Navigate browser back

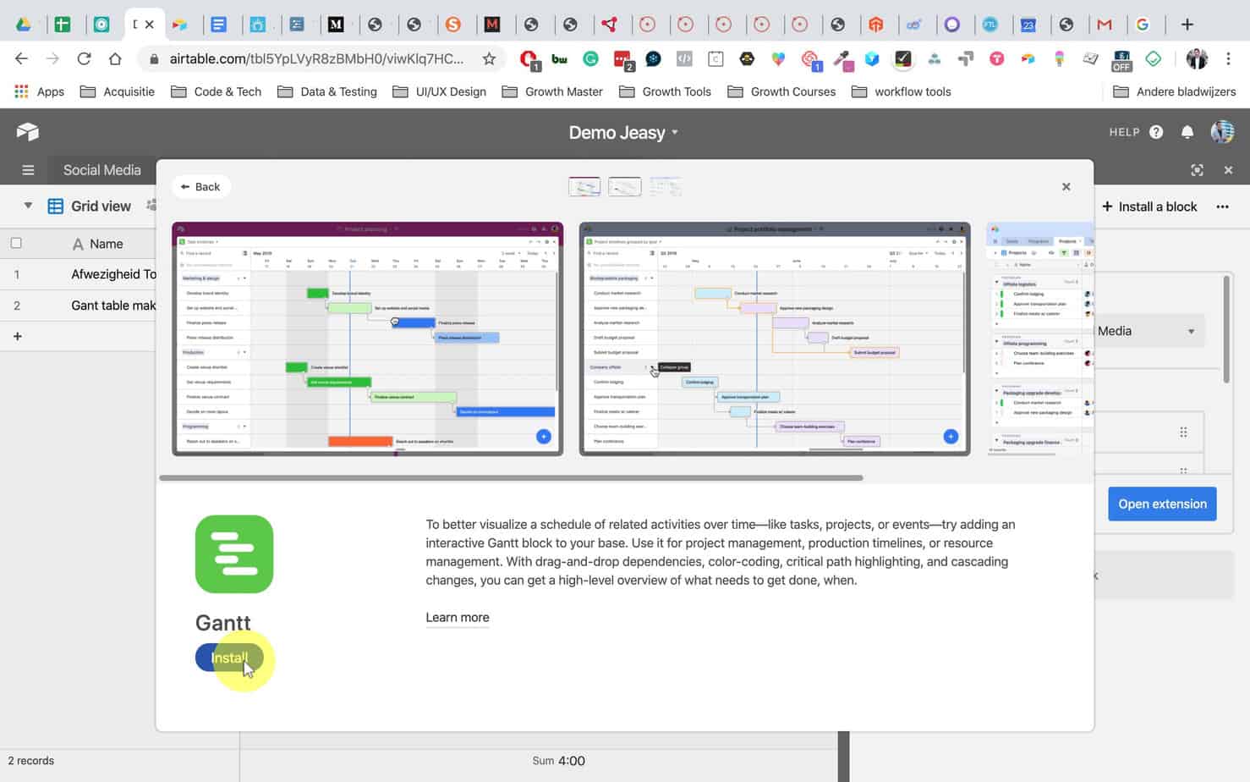point(21,58)
